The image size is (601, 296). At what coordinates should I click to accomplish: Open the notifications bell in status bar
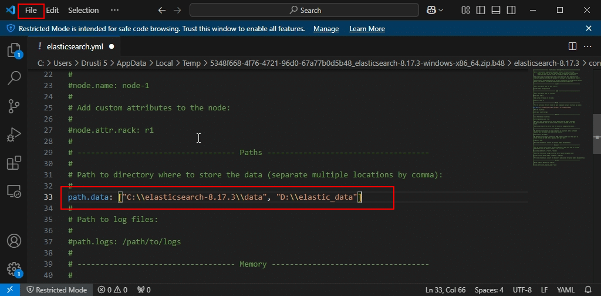pos(589,290)
